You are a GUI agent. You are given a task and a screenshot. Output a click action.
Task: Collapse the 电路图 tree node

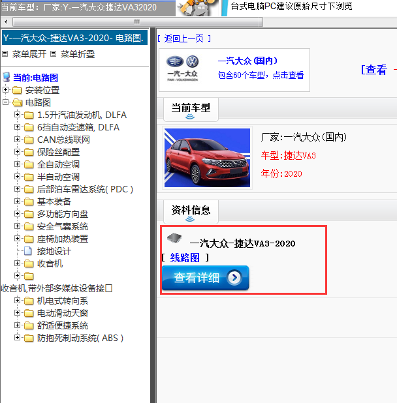tap(5, 102)
